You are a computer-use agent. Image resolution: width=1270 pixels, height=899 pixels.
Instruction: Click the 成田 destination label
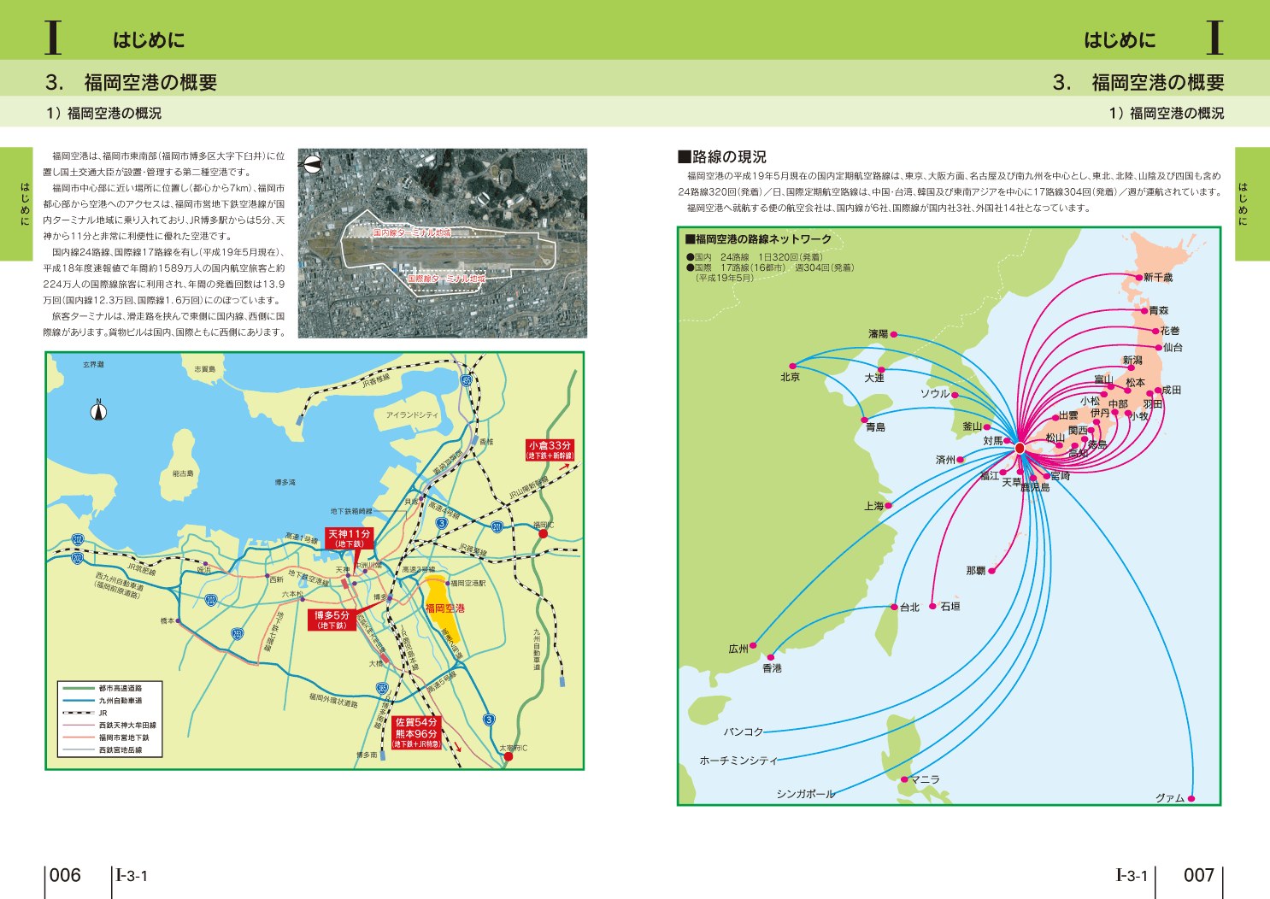[1172, 390]
